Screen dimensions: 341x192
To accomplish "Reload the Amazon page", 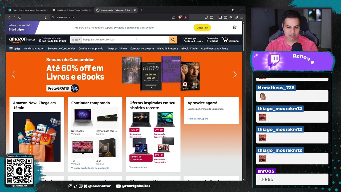I will pos(20,17).
